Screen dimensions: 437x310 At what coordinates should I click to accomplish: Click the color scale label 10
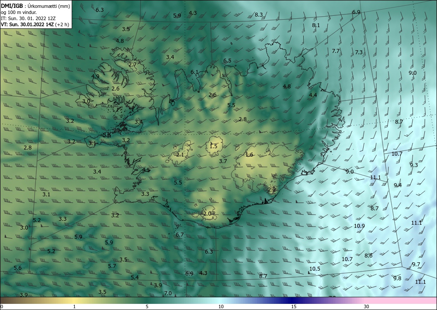(x=221, y=307)
